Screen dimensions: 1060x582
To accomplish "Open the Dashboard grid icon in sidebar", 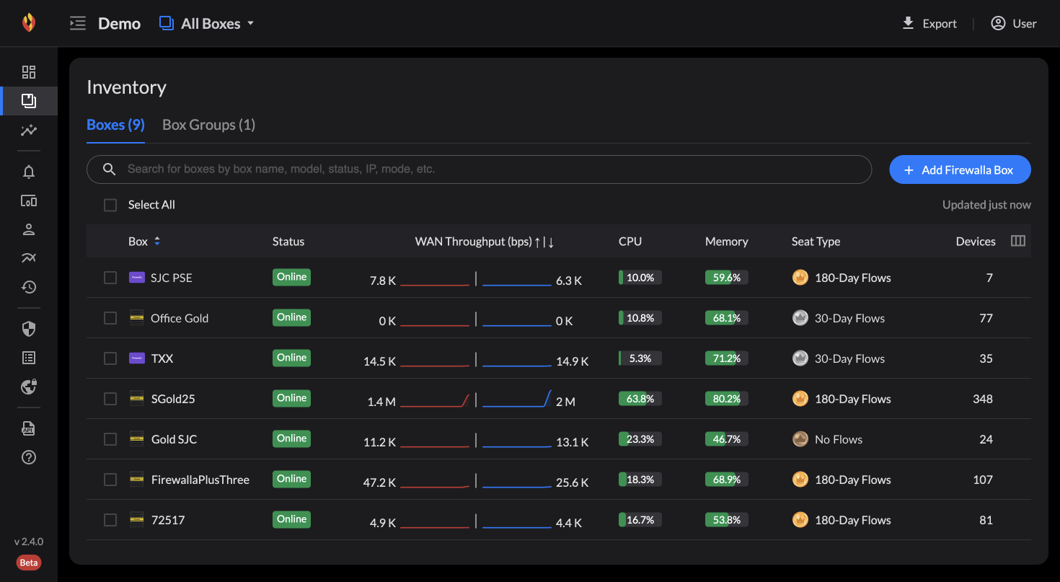I will point(29,72).
